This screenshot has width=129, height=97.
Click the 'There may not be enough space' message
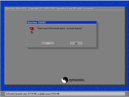click(51, 28)
